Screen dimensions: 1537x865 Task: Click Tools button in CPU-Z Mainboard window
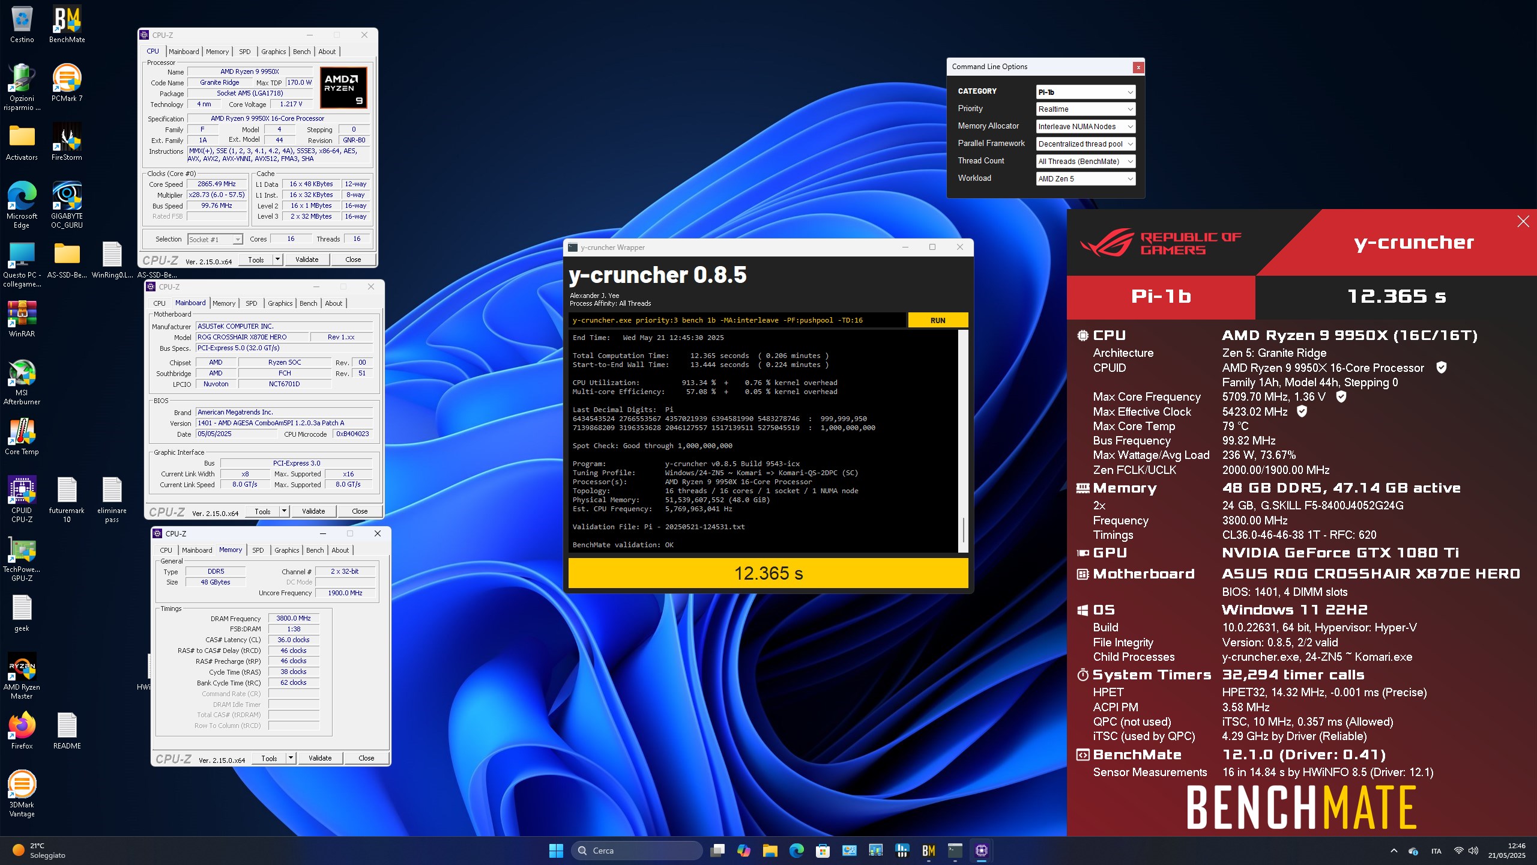262,511
